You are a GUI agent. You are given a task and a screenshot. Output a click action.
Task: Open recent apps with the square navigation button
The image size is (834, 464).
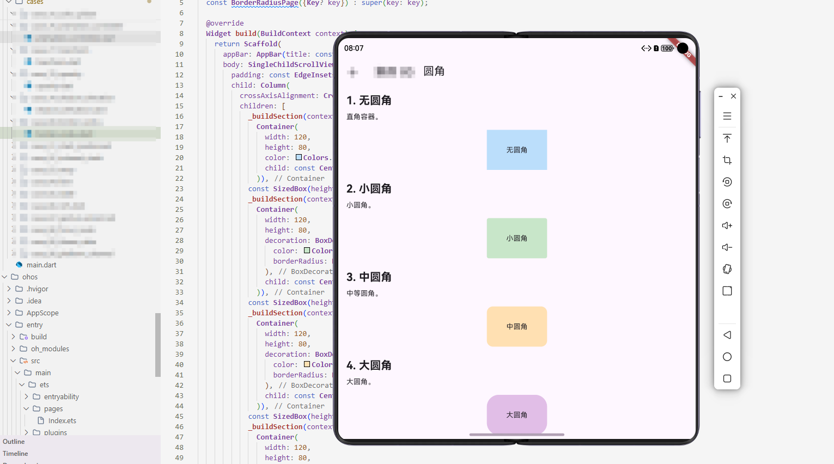pos(727,378)
